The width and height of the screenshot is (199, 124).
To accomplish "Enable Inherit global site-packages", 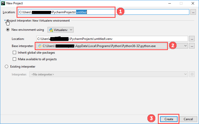I will pos(15,53).
